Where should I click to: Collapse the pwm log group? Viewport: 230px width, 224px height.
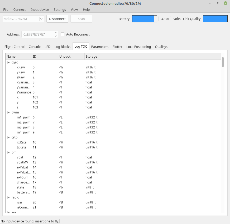9,112
